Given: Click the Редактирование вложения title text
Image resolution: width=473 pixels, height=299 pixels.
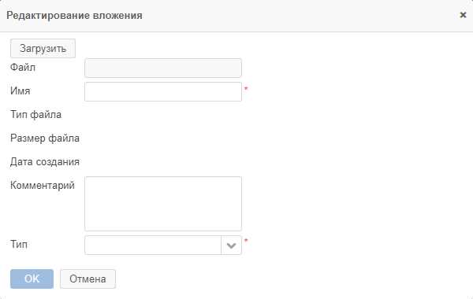Looking at the screenshot, I should click(75, 16).
